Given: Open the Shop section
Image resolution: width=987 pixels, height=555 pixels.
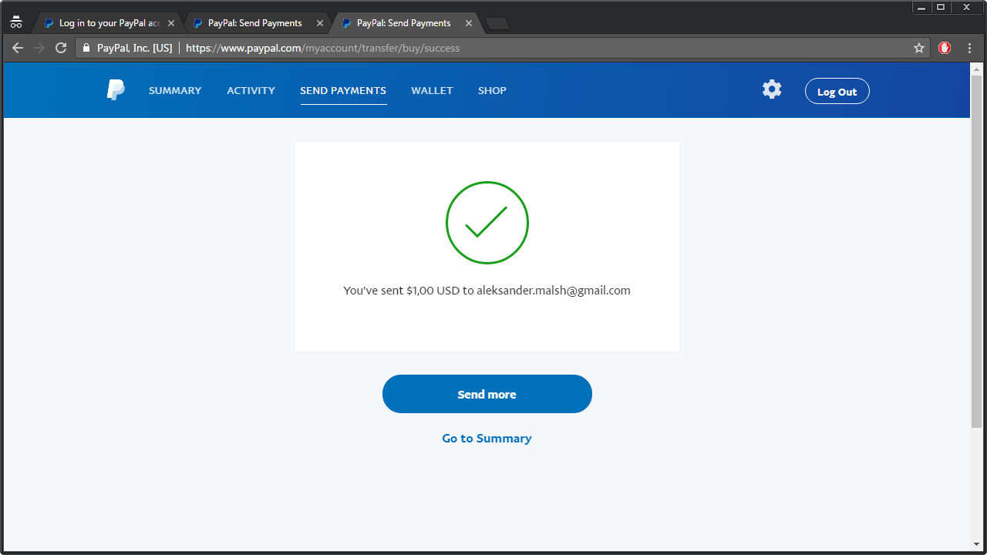Looking at the screenshot, I should pos(492,90).
